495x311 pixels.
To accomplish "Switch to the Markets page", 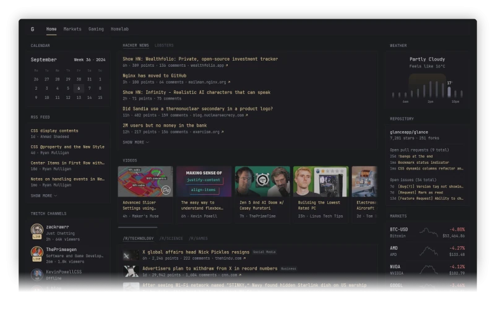I will 72,29.
